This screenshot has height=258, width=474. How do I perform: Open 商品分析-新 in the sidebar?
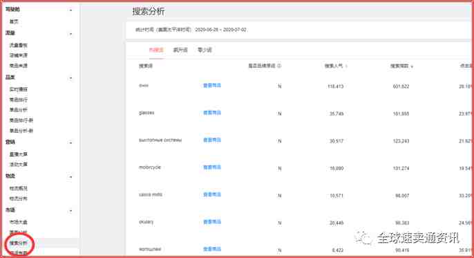tap(21, 131)
